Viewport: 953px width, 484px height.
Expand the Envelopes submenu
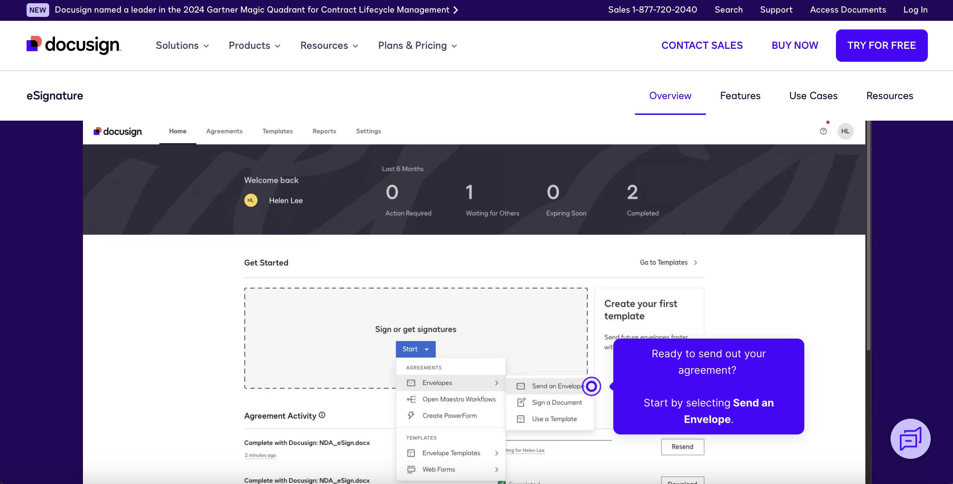[497, 383]
